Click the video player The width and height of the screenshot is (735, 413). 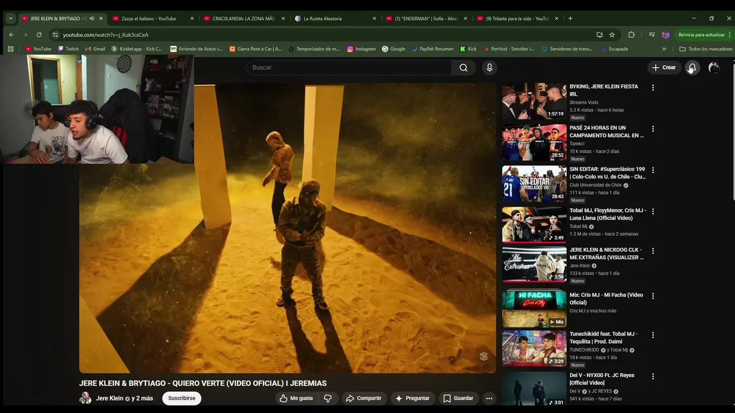(287, 228)
